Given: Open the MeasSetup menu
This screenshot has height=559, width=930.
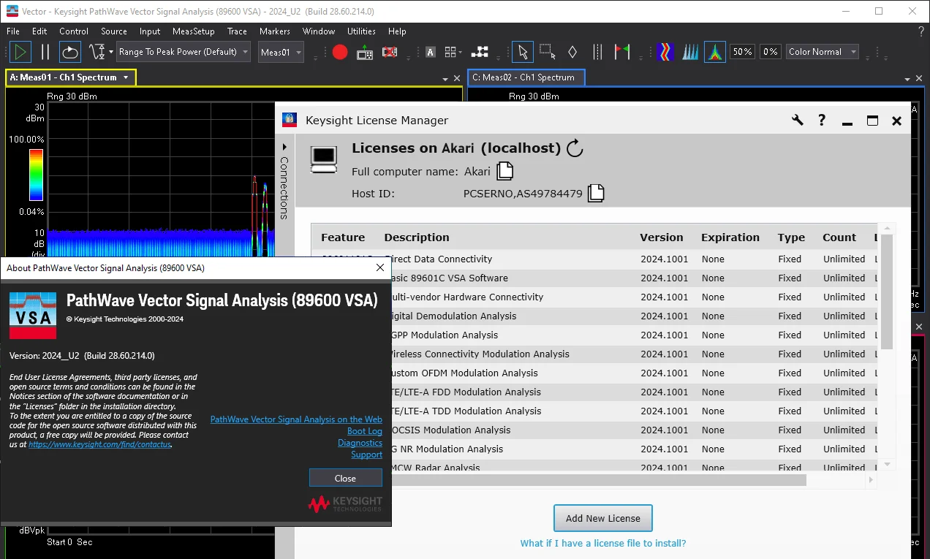Looking at the screenshot, I should click(194, 31).
